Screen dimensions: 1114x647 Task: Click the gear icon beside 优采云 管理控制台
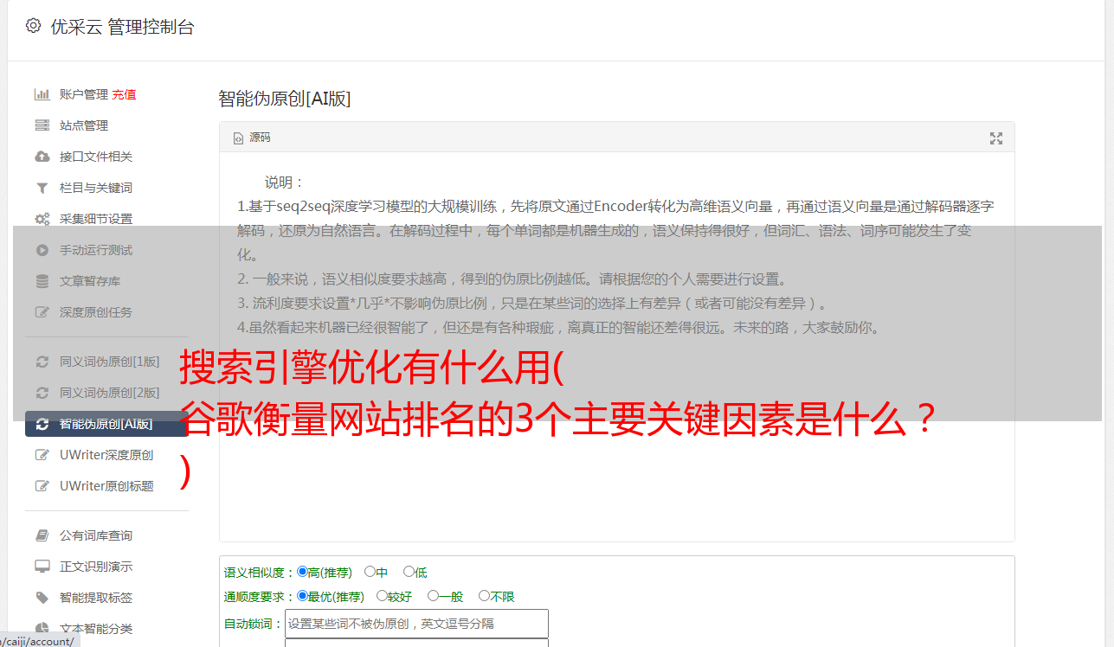(33, 26)
